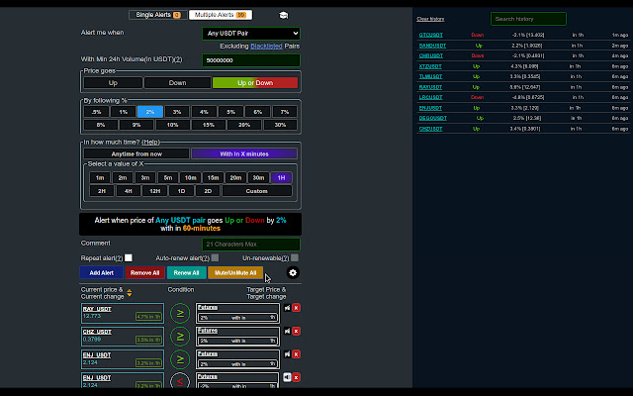
Task: Open the gear settings icon
Action: tap(293, 273)
